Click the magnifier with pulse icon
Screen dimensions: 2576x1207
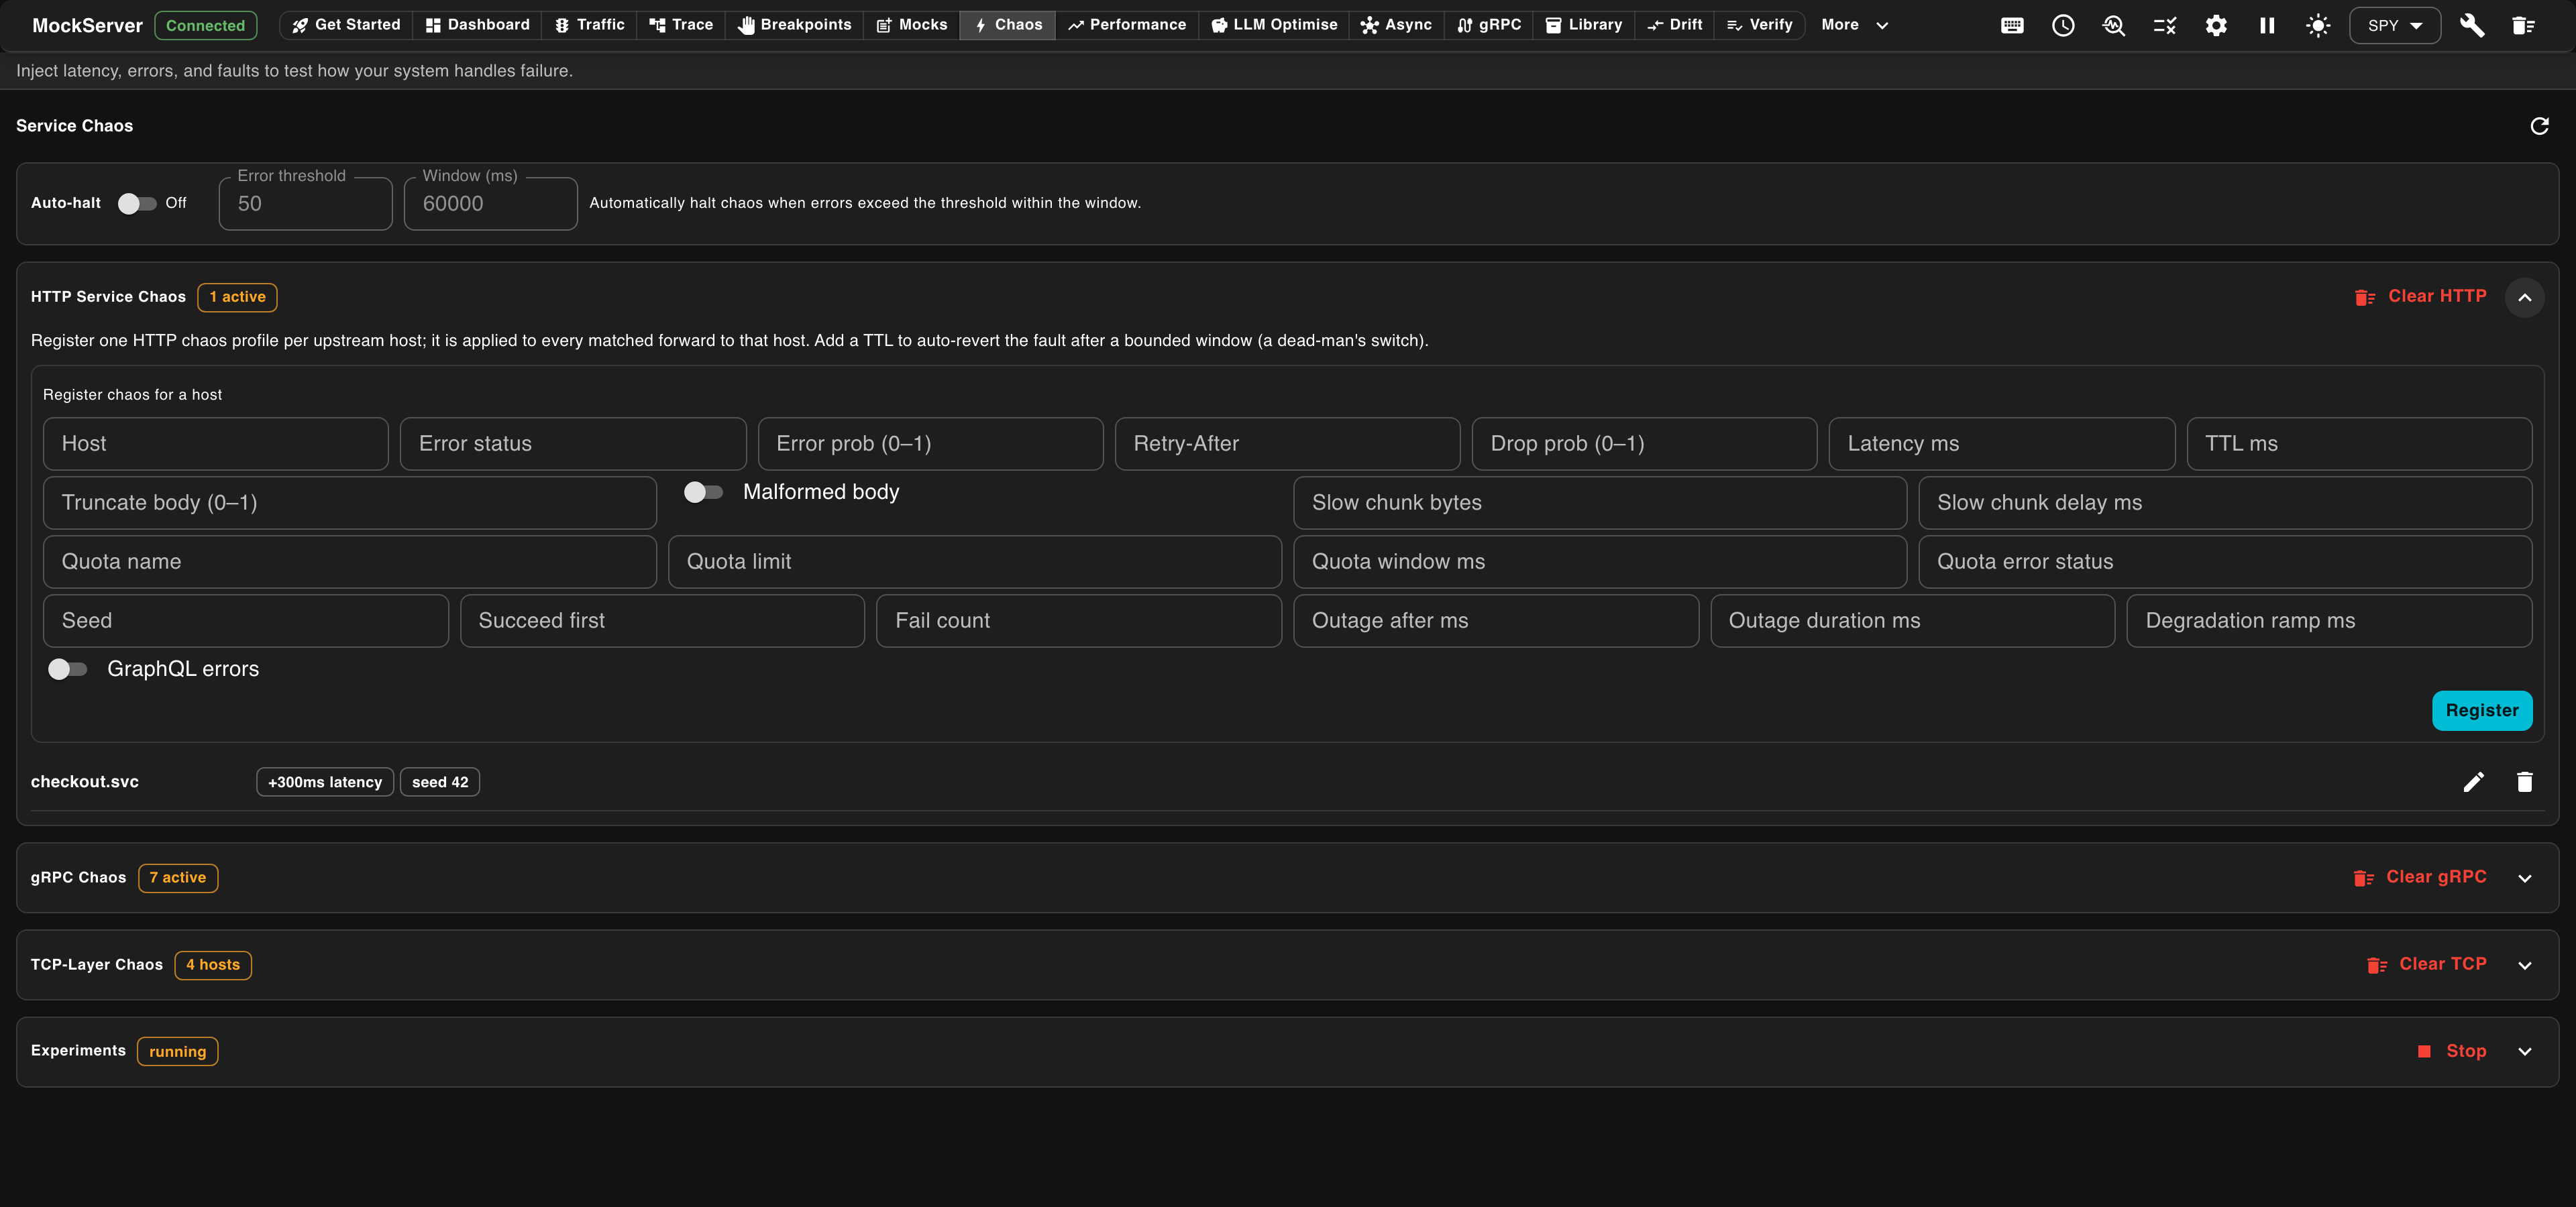(x=2114, y=26)
